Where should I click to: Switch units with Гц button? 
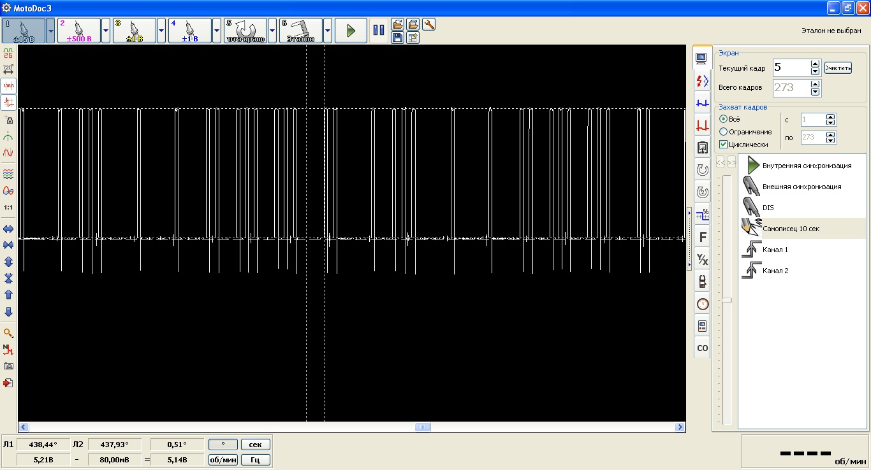pyautogui.click(x=255, y=460)
